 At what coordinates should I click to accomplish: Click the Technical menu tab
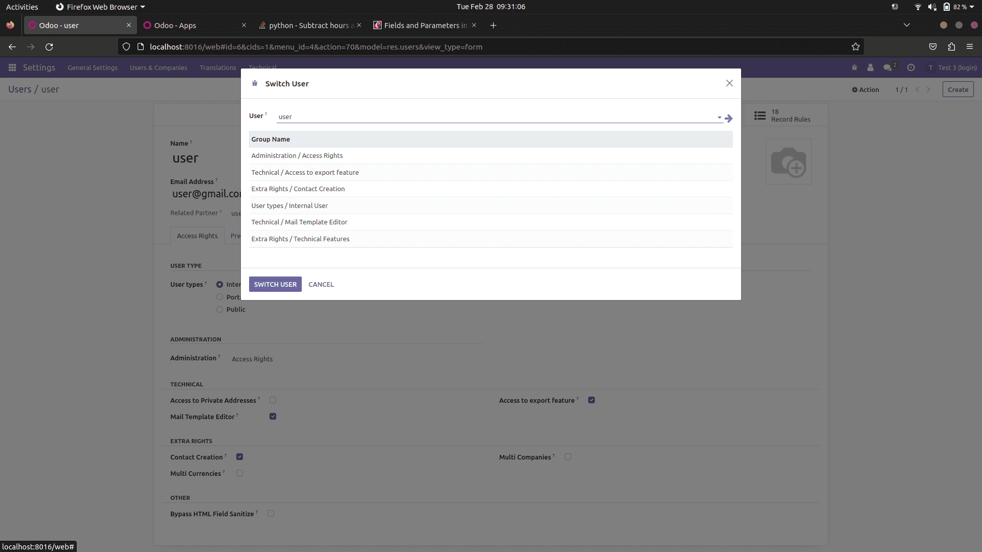point(262,67)
